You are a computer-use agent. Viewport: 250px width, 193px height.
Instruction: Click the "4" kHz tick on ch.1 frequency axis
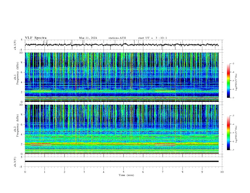coord(22,82)
